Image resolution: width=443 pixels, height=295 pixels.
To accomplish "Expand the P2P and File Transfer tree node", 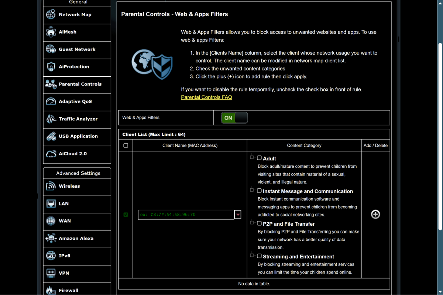I will click(252, 222).
